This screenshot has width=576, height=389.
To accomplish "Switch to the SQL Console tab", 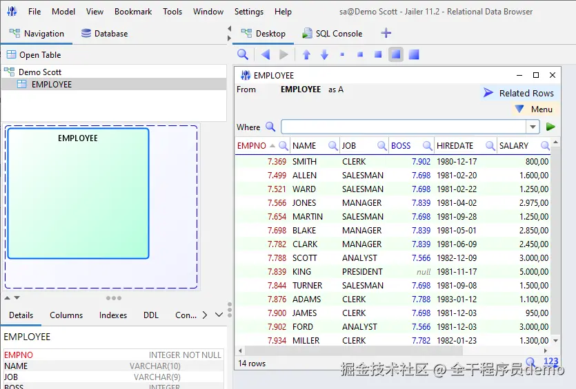I will [x=332, y=33].
